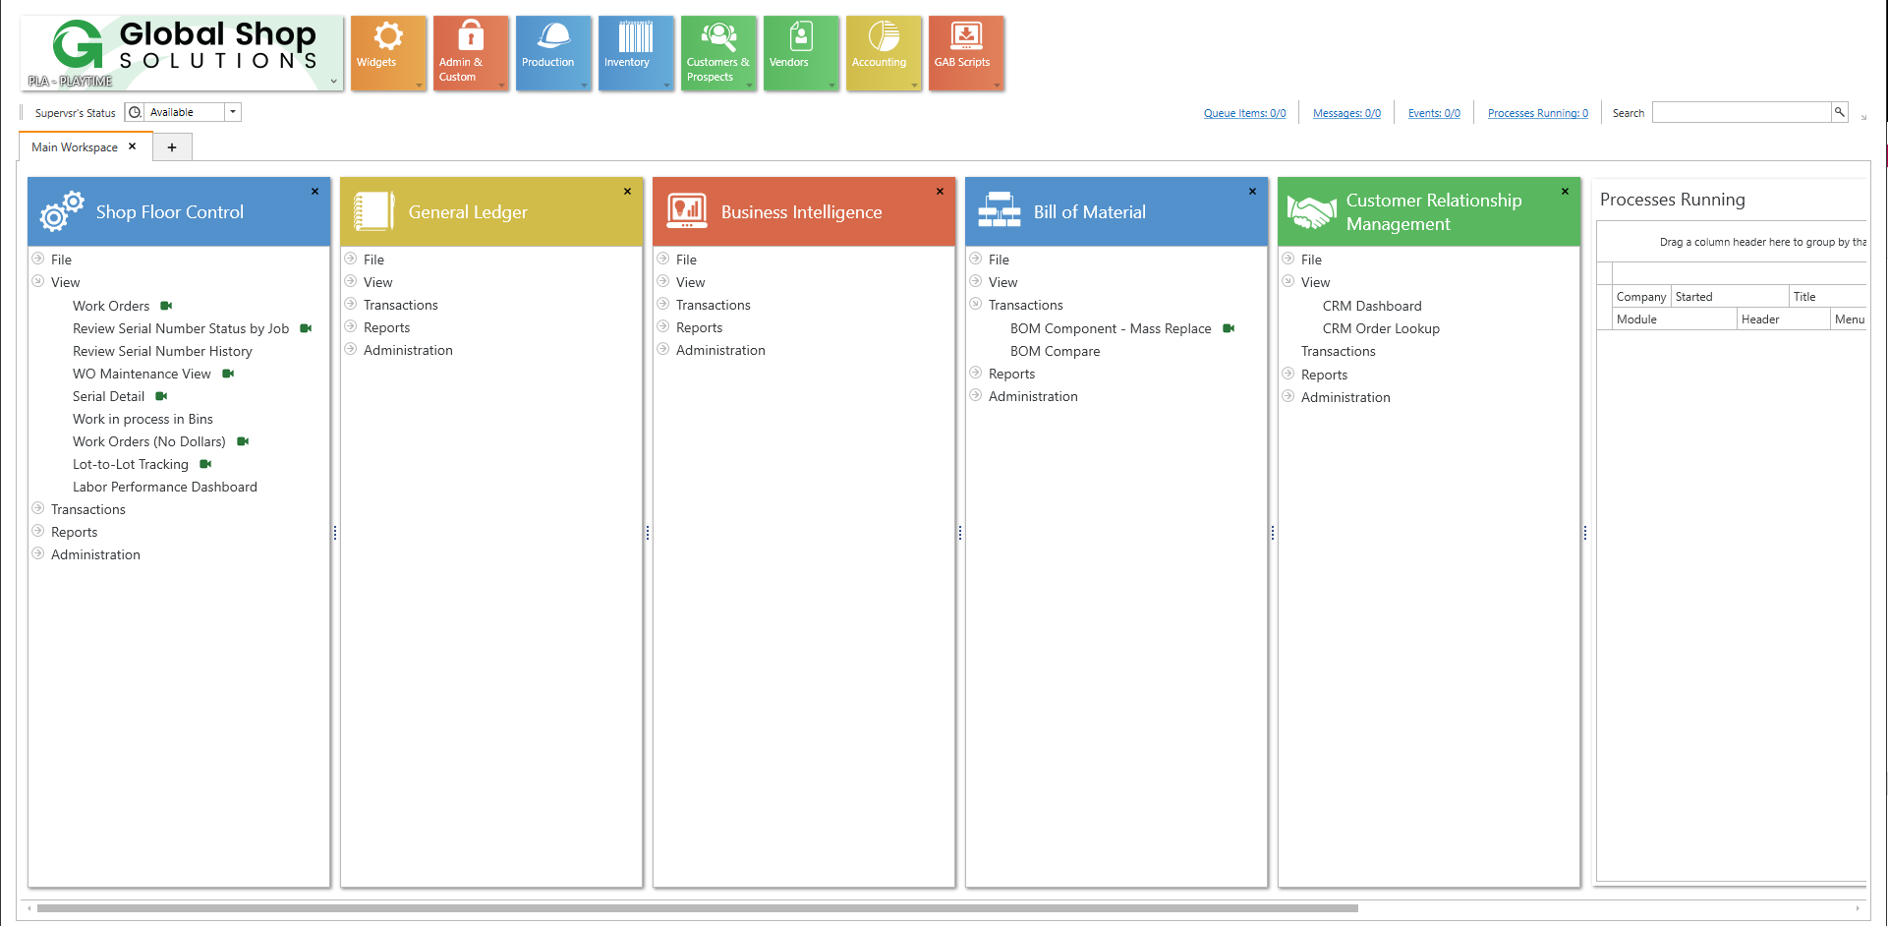
Task: Click the Shop Floor Control gears icon
Action: point(61,211)
